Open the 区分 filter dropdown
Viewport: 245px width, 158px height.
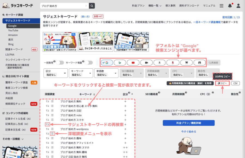coord(56,73)
